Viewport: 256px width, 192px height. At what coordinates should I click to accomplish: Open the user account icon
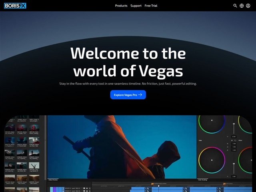point(248,6)
